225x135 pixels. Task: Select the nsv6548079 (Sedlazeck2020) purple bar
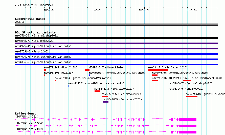pyautogui.click(x=116, y=43)
